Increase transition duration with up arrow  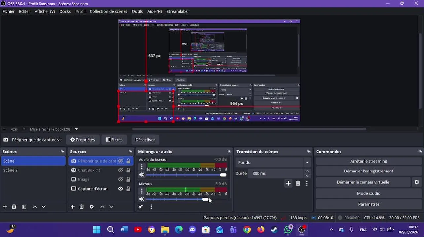click(x=307, y=171)
